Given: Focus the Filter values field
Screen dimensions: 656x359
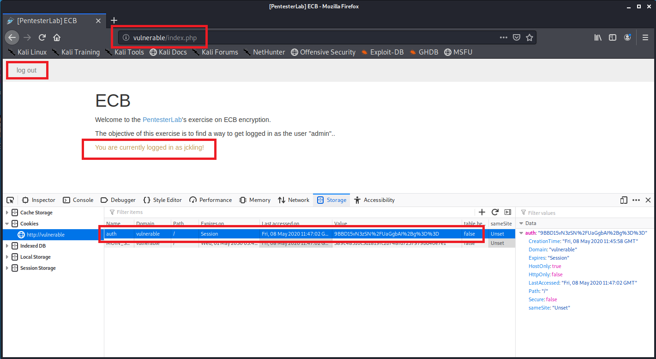Looking at the screenshot, I should point(584,213).
